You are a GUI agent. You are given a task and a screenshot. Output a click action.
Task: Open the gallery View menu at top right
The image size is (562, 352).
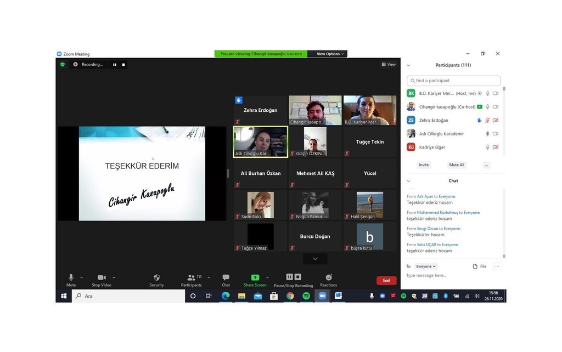[x=389, y=65]
